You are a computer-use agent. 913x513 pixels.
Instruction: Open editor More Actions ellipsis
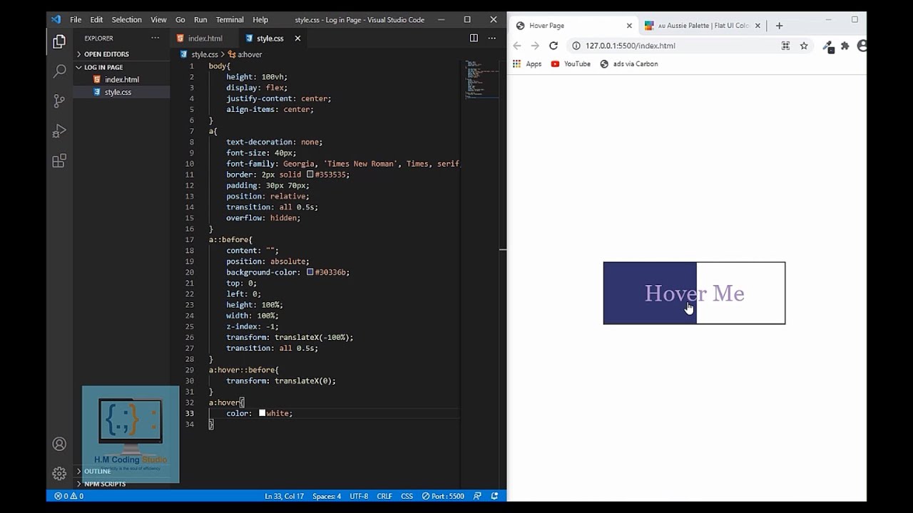click(491, 38)
